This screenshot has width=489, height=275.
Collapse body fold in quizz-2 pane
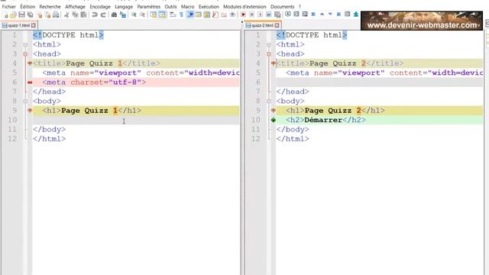coord(269,101)
